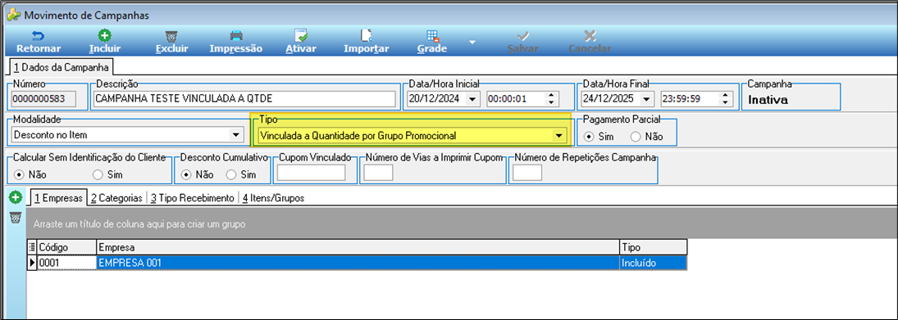Open the Tipo Recebimento tab
The height and width of the screenshot is (320, 898).
pyautogui.click(x=193, y=198)
